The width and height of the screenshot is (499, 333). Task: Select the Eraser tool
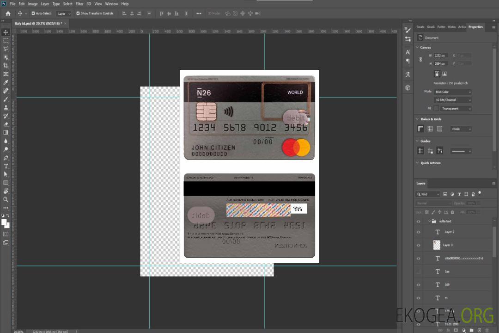pyautogui.click(x=6, y=124)
